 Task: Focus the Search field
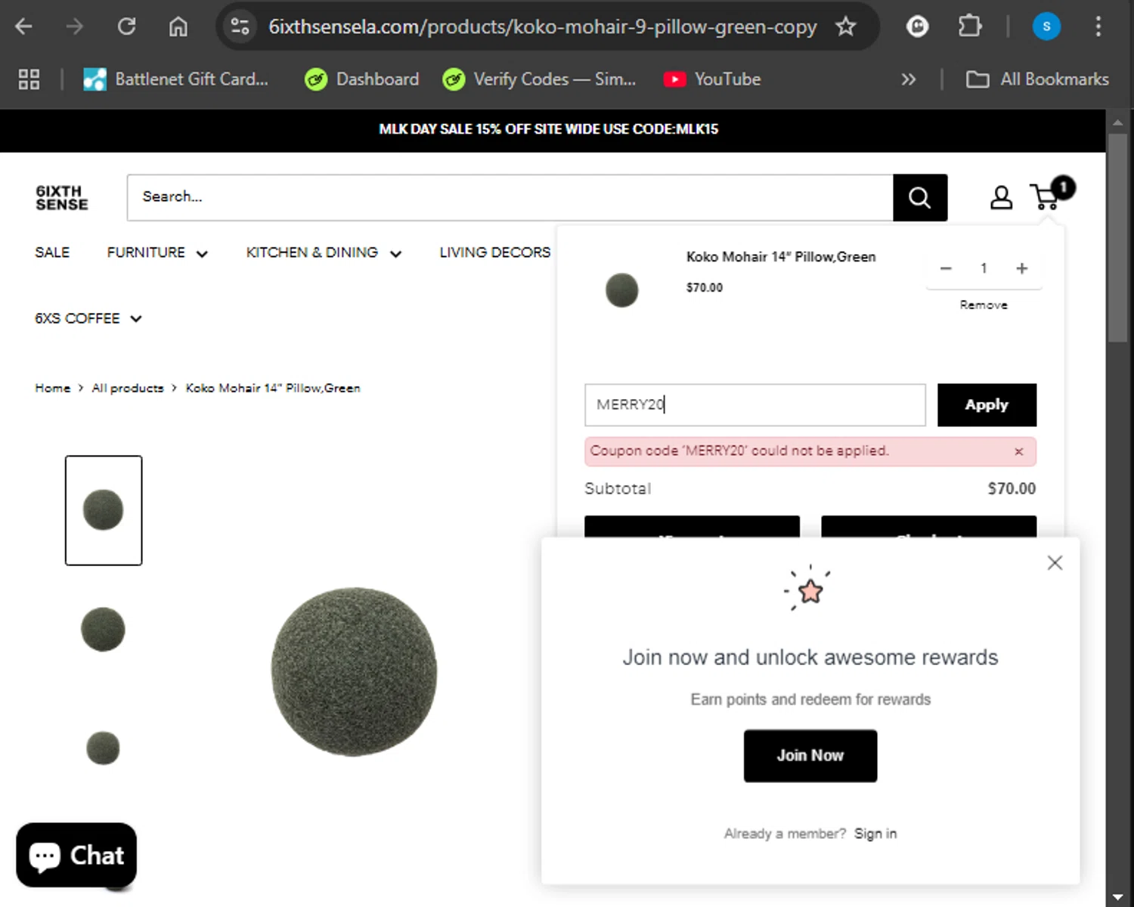[x=510, y=197]
